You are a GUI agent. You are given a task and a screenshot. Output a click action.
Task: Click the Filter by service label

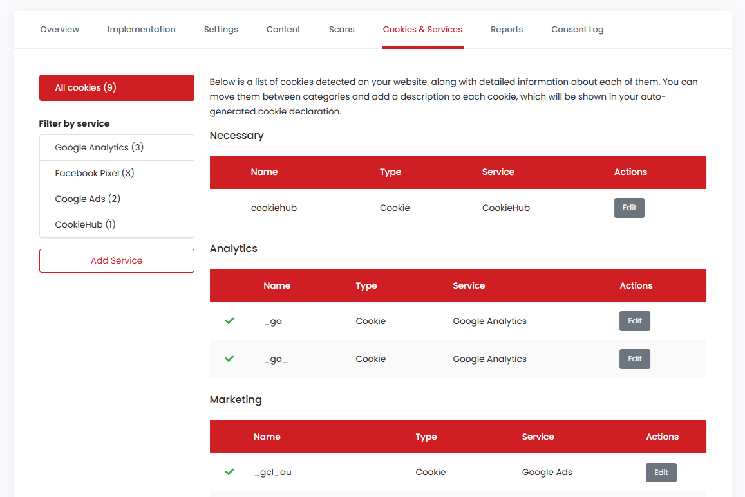(74, 124)
